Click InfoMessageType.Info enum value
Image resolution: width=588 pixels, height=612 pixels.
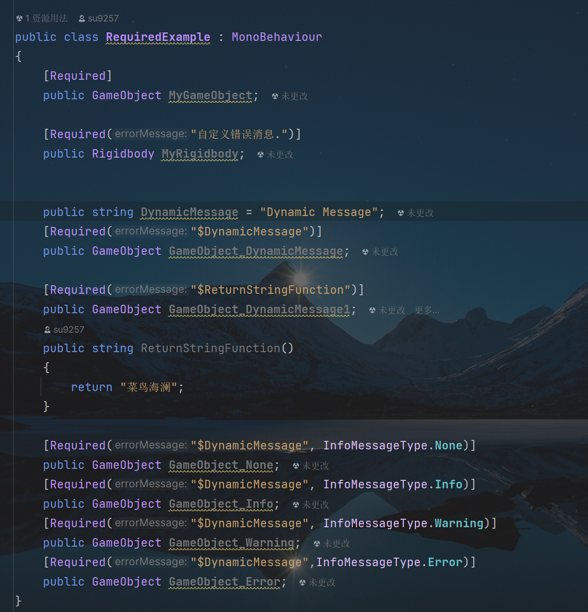pyautogui.click(x=393, y=484)
